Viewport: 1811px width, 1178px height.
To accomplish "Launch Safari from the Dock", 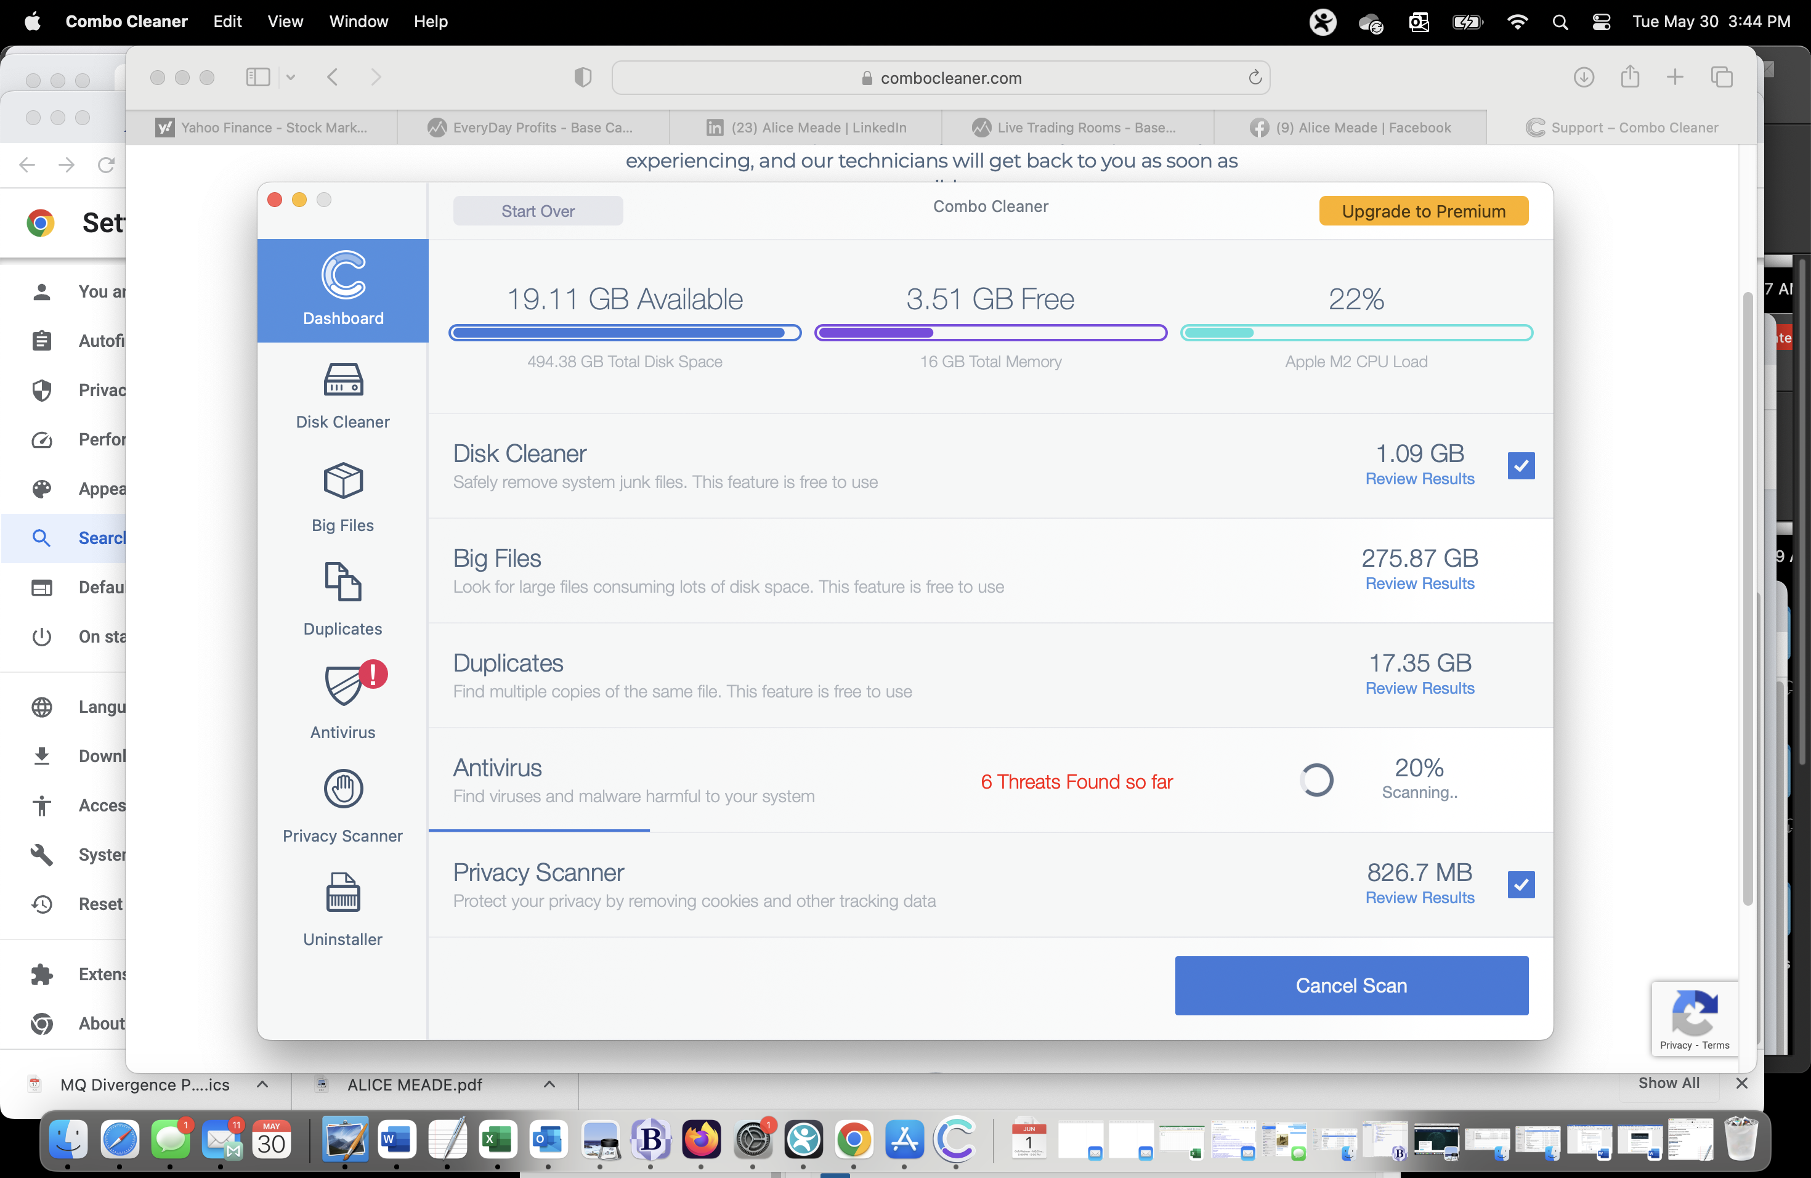I will [x=120, y=1139].
